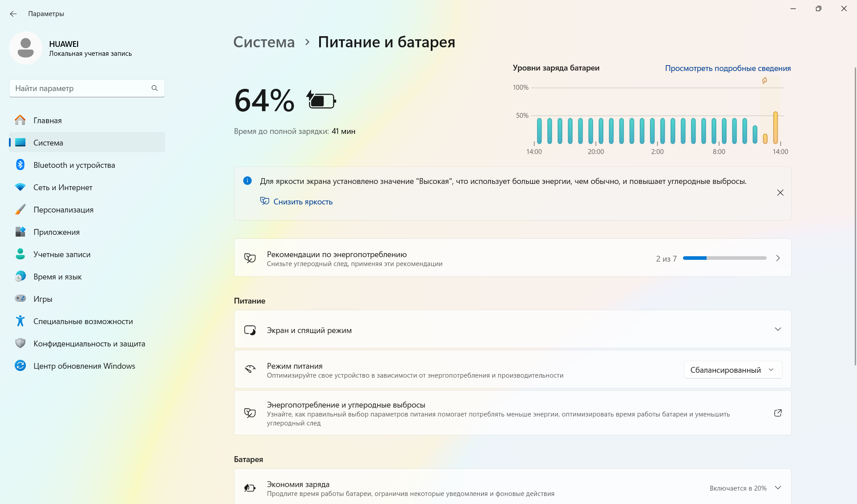Image resolution: width=857 pixels, height=504 pixels.
Task: Open Учетные записи settings
Action: tap(87, 254)
